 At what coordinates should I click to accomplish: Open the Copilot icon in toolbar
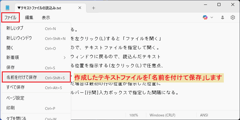point(205,17)
